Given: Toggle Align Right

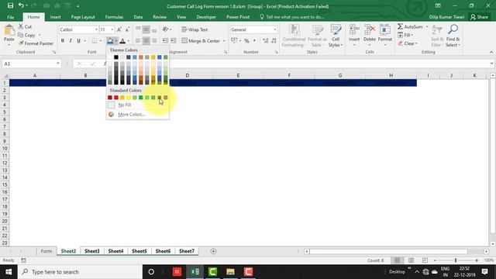Looking at the screenshot, I should coord(154,40).
